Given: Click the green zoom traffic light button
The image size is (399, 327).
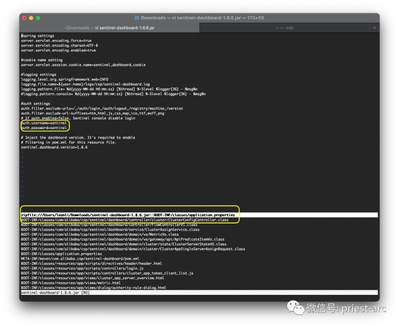Looking at the screenshot, I should coord(37,17).
